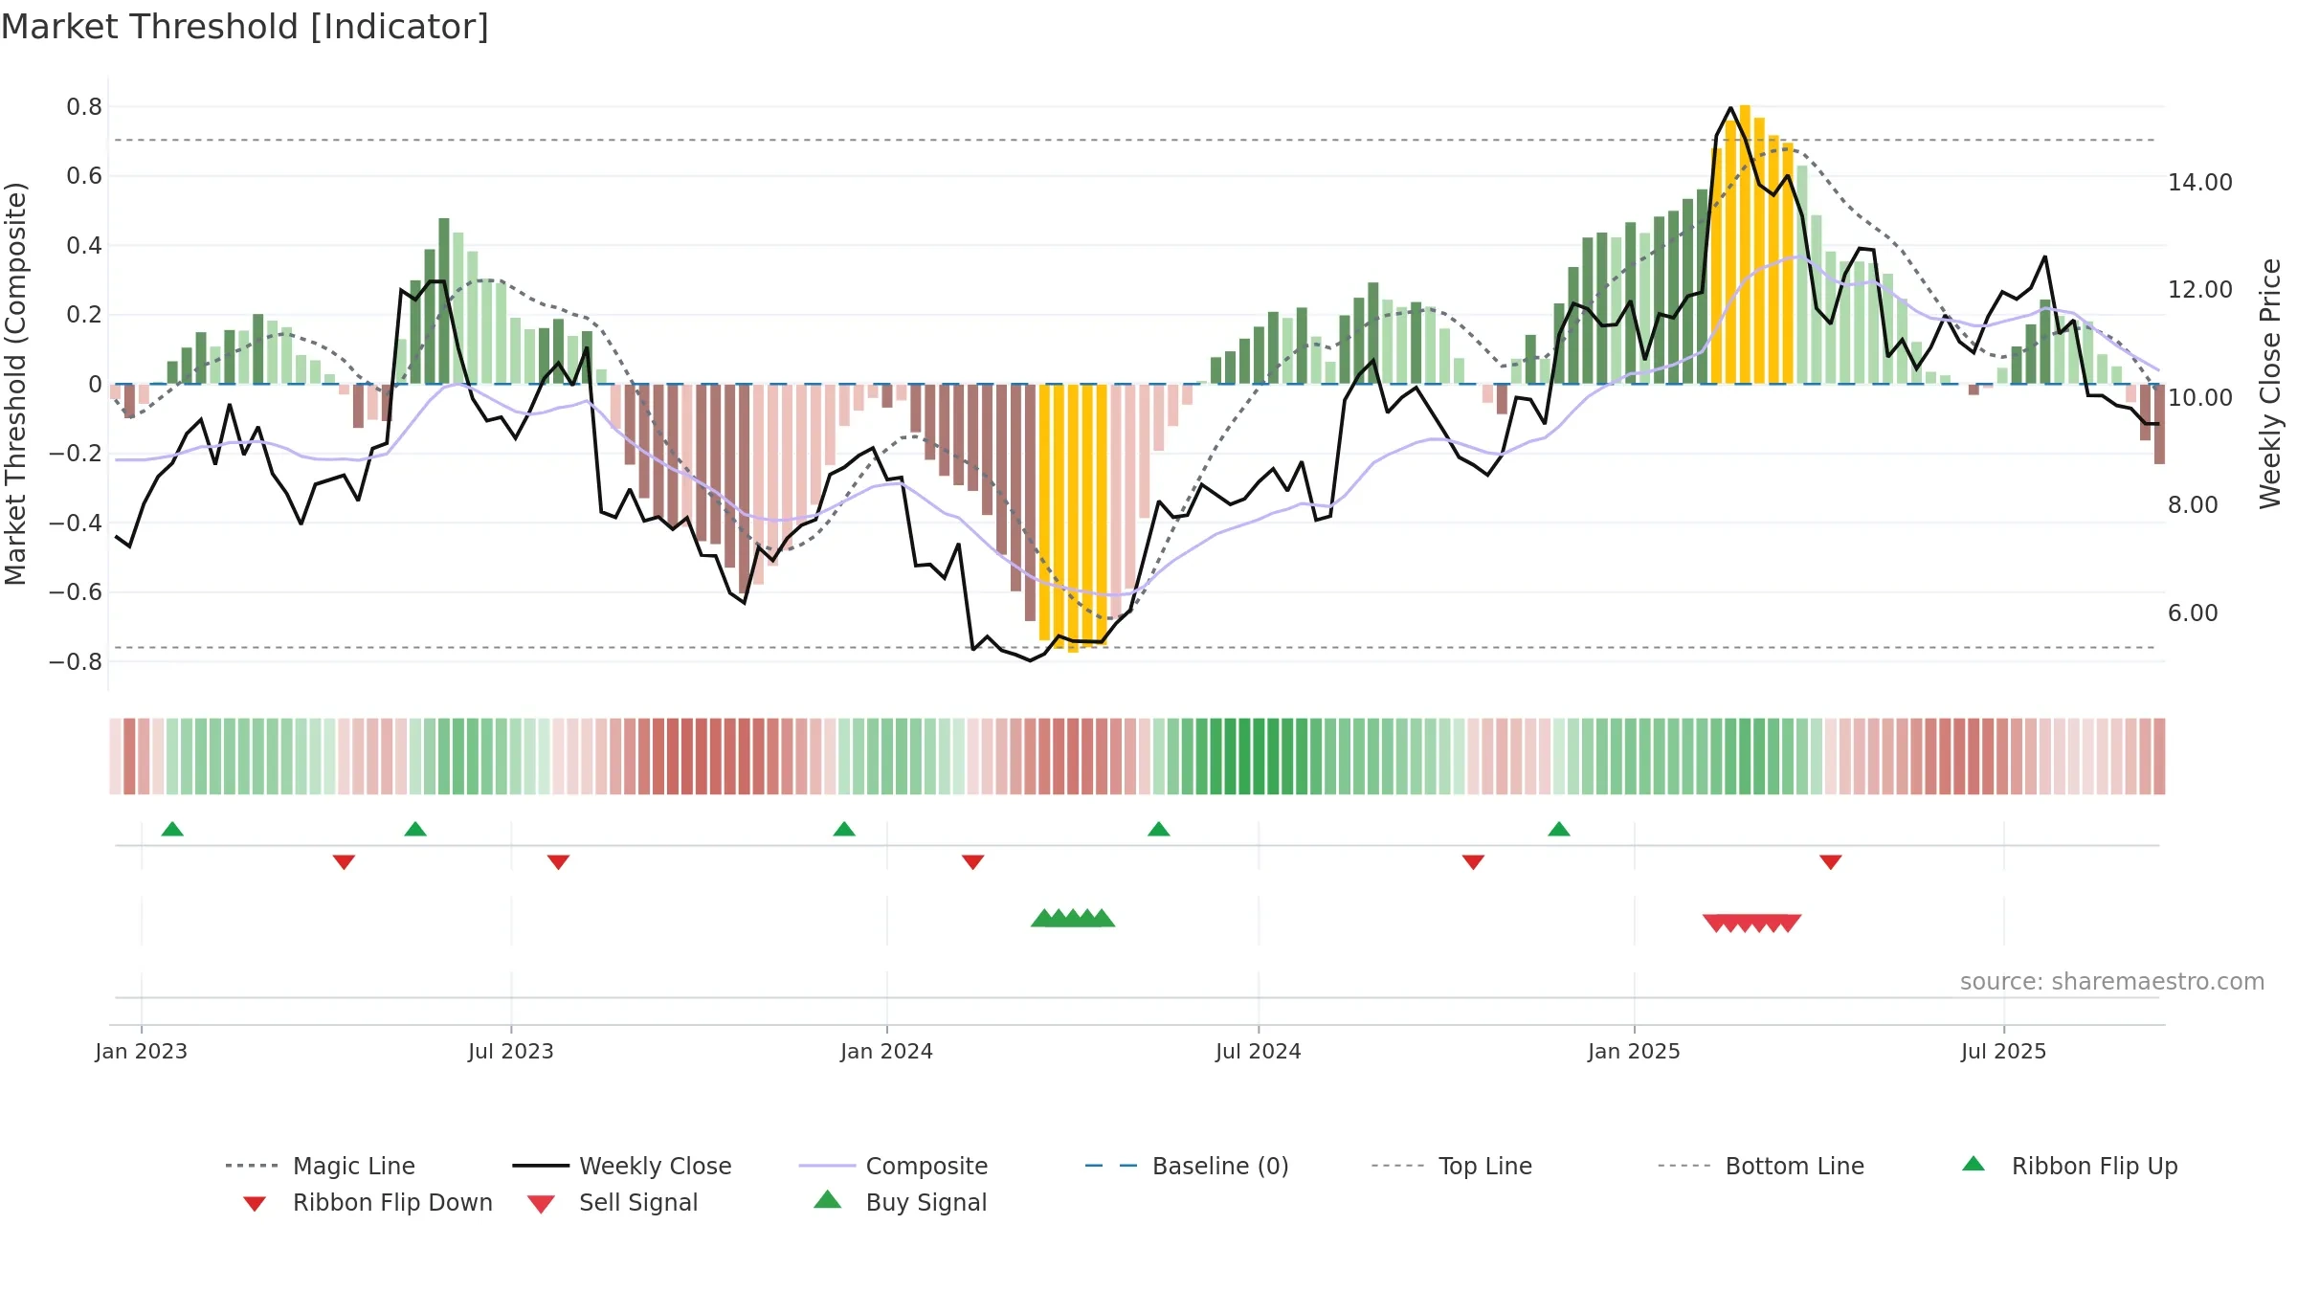This screenshot has height=1292, width=2297.
Task: Toggle the Baseline (0) legend entry
Action: (1187, 1166)
